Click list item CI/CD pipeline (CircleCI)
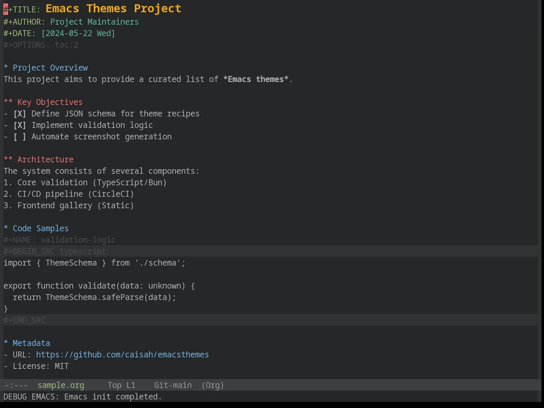544x408 pixels. click(69, 194)
